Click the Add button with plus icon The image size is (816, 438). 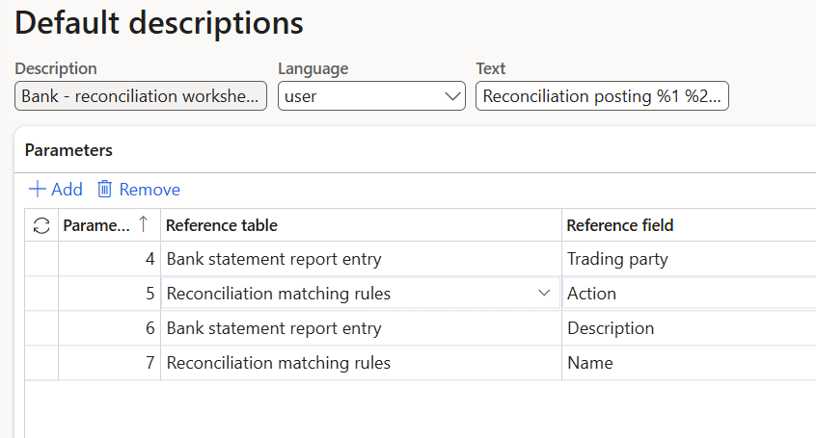55,189
